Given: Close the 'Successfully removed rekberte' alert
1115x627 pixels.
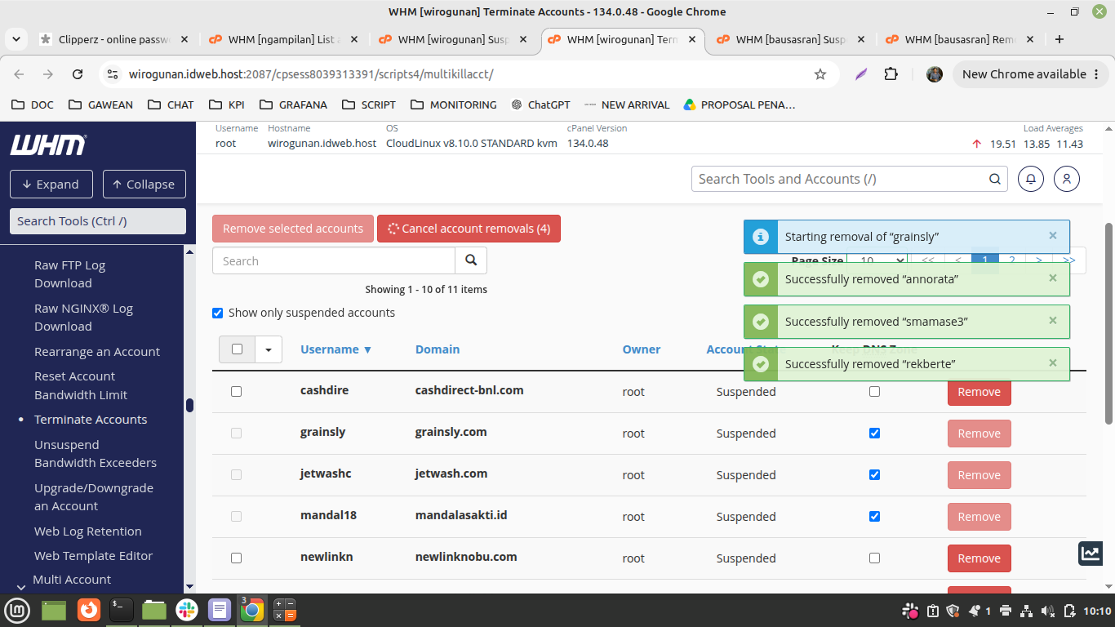Looking at the screenshot, I should click(x=1053, y=363).
